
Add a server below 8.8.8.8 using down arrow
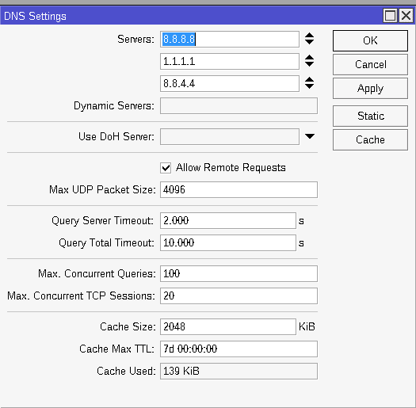(309, 42)
